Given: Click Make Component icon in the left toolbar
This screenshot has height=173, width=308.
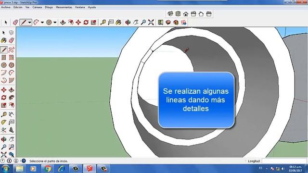Looking at the screenshot, I should click(12, 33).
